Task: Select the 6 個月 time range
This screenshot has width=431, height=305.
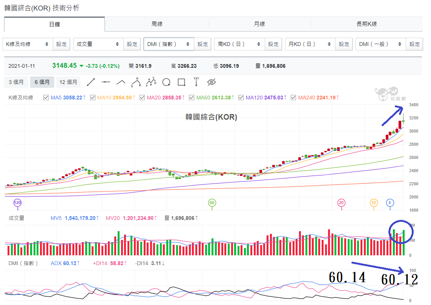Action: [42, 82]
